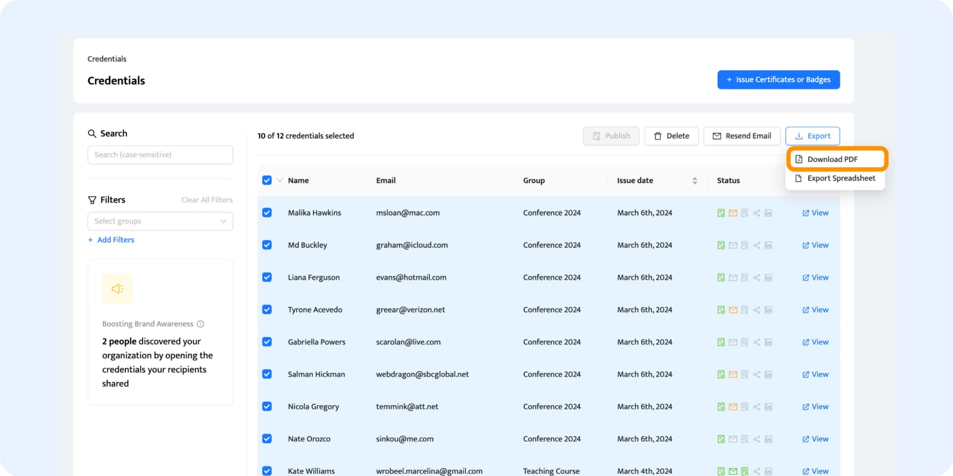Viewport: 953px width, 476px height.
Task: Choose Export Spreadsheet from the menu
Action: click(x=841, y=178)
